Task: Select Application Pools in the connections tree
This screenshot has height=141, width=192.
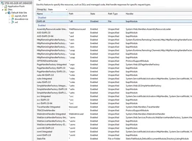Action: click(x=16, y=6)
